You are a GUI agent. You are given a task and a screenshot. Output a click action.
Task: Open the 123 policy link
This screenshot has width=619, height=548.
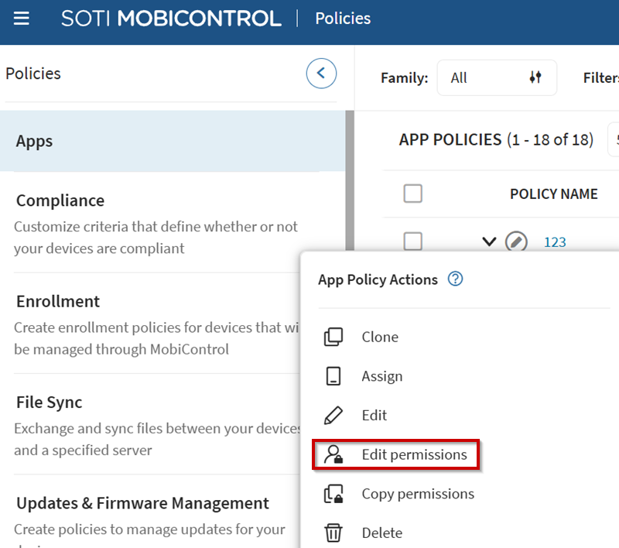(x=555, y=242)
